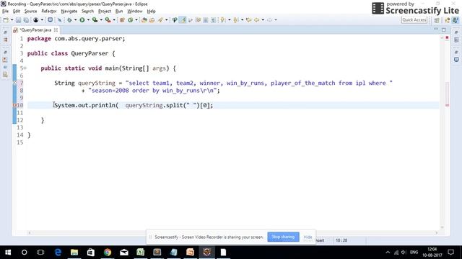This screenshot has width=462, height=259.
Task: Click the blue monitor toolbar icon
Action: pos(50,20)
